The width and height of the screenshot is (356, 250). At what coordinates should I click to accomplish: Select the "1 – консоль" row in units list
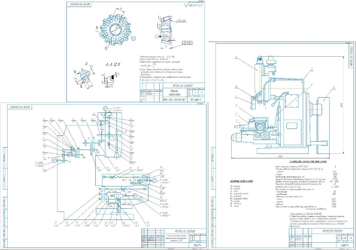[x=236, y=186]
